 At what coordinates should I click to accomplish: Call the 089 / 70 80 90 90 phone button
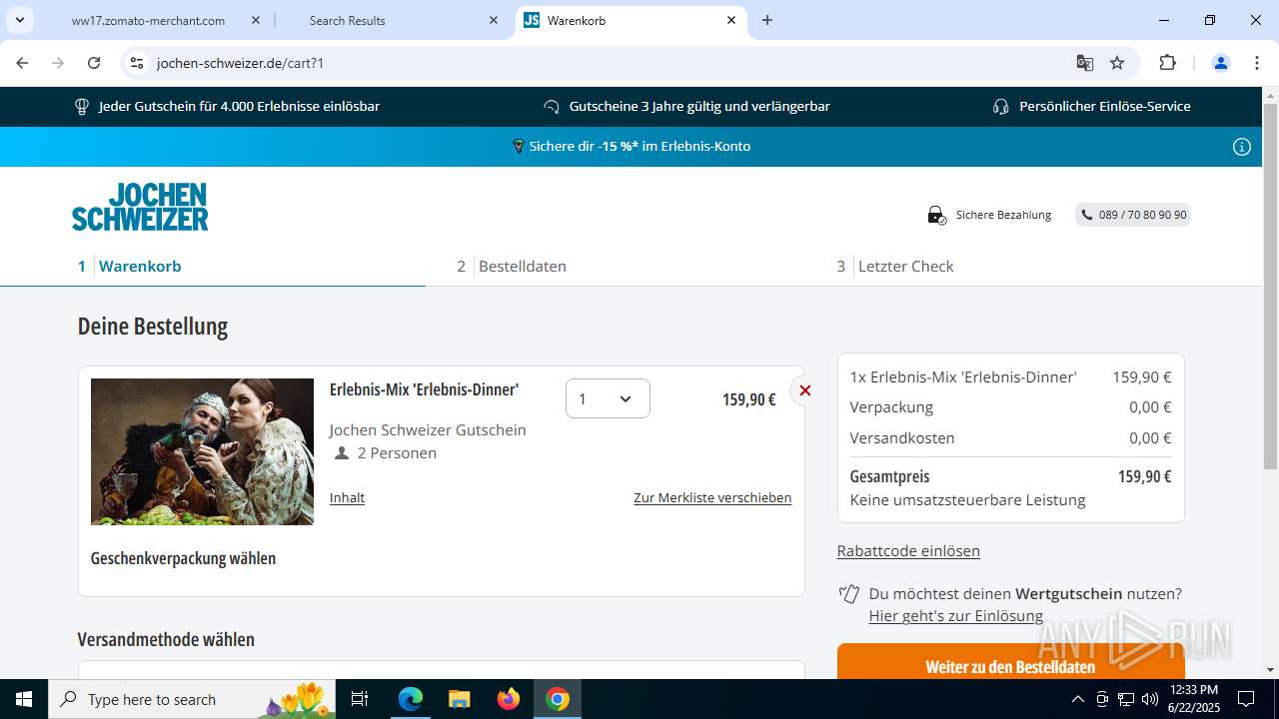pos(1133,215)
